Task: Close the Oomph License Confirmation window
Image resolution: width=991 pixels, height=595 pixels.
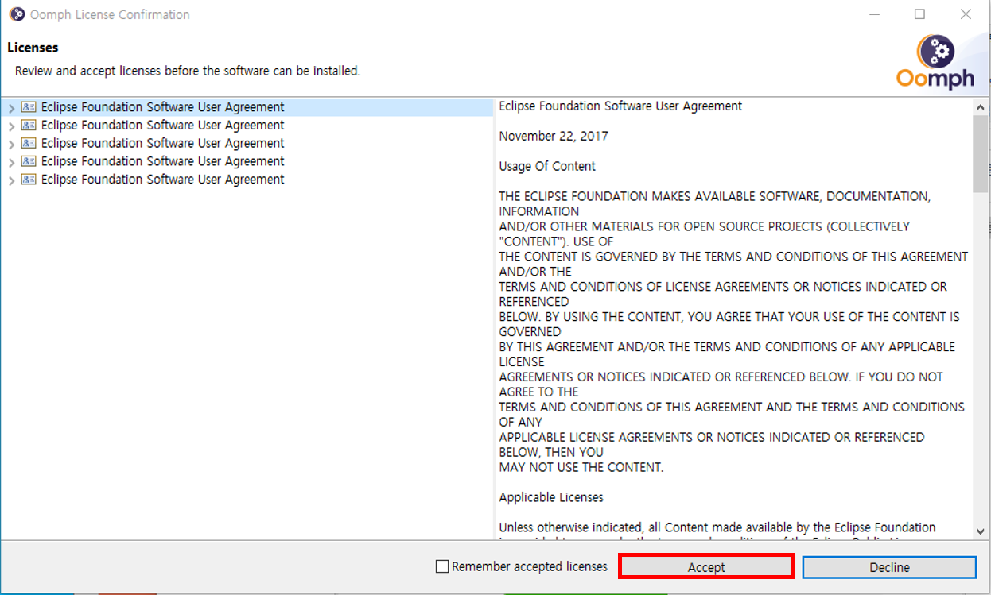Action: pos(966,14)
